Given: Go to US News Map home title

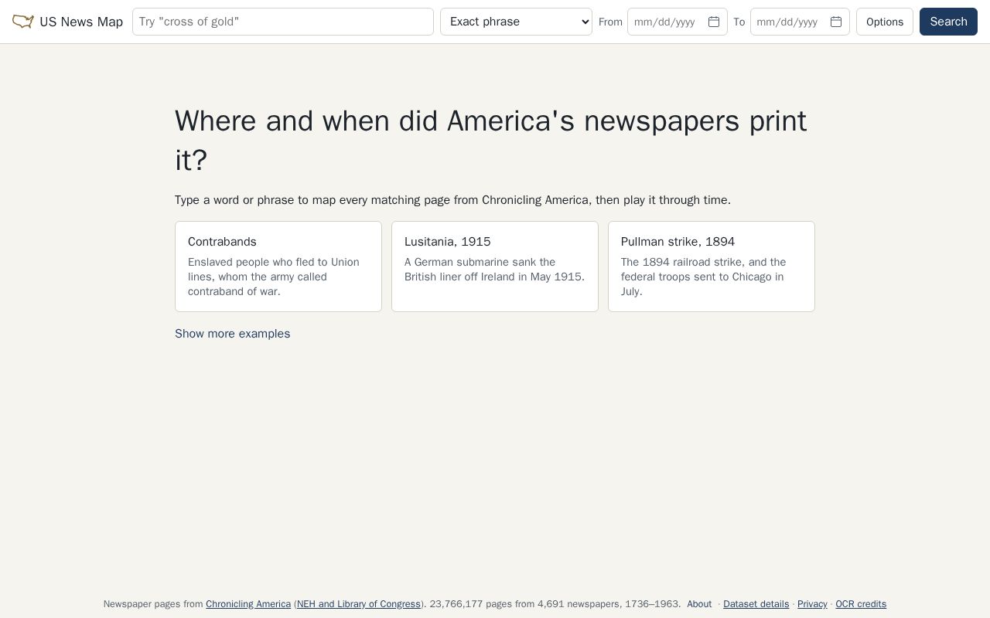Looking at the screenshot, I should pos(81,22).
